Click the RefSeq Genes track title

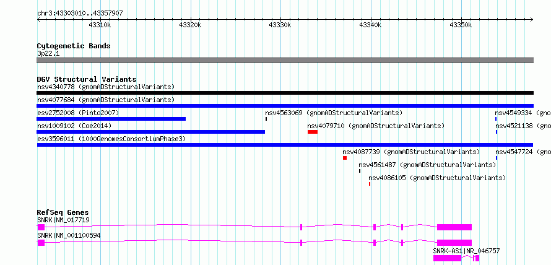pos(63,212)
